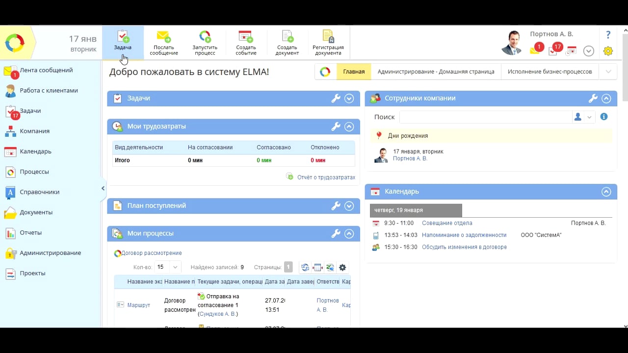The image size is (628, 353).
Task: Open Послать сообщение toolbar button
Action: (x=164, y=42)
